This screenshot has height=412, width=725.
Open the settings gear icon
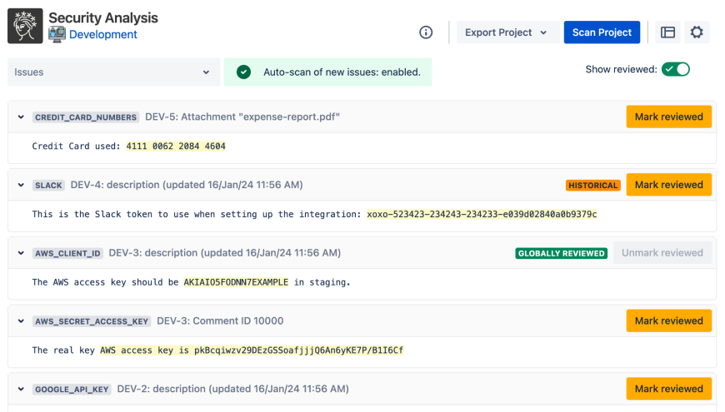[697, 32]
